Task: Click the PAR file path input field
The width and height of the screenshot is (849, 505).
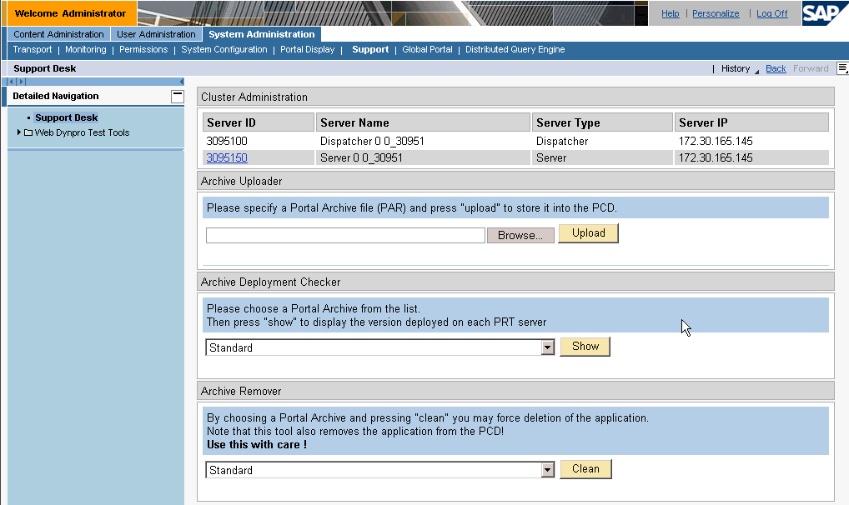Action: point(345,236)
